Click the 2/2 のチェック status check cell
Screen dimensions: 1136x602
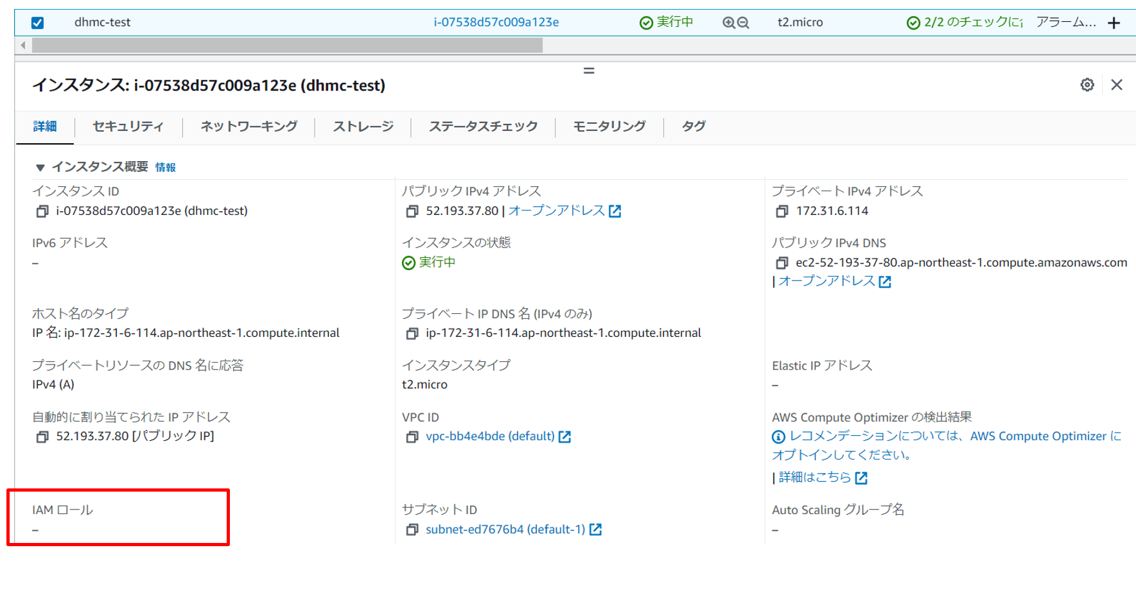965,22
